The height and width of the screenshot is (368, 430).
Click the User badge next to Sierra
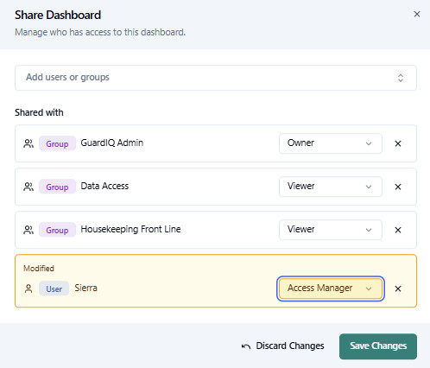click(x=54, y=289)
